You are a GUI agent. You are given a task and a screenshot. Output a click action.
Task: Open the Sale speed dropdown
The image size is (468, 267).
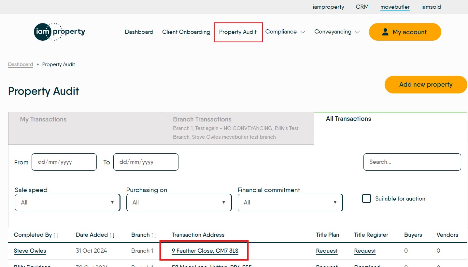click(x=67, y=203)
